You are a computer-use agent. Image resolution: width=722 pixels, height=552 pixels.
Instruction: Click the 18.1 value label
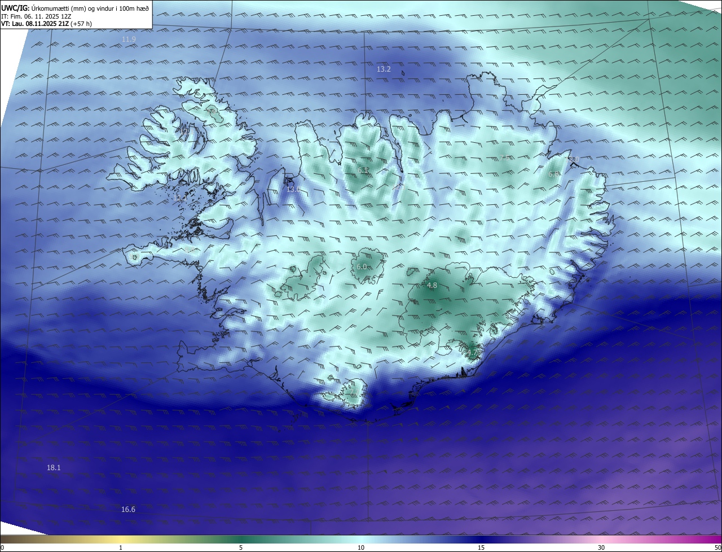coord(54,468)
